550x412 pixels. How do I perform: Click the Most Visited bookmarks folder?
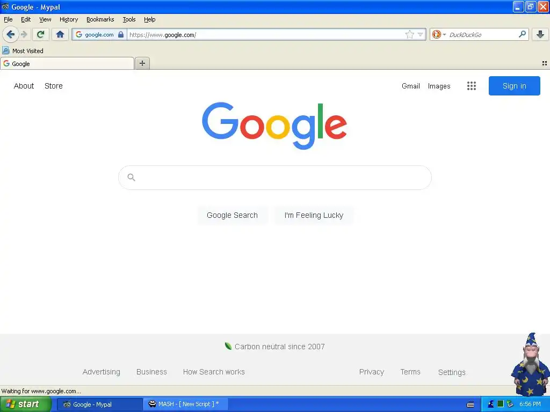tap(23, 51)
